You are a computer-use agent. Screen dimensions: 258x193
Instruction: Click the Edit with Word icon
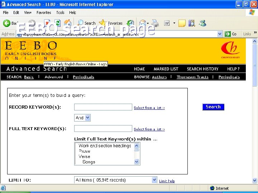coord(167,23)
